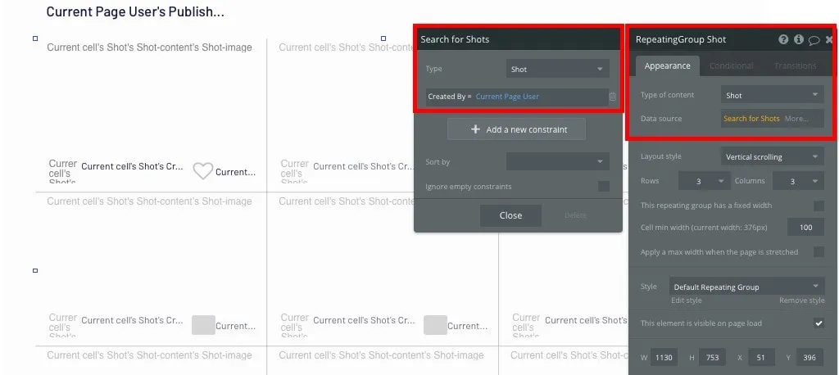Click the Search for Shots data source link
This screenshot has width=839, height=375.
pos(751,119)
